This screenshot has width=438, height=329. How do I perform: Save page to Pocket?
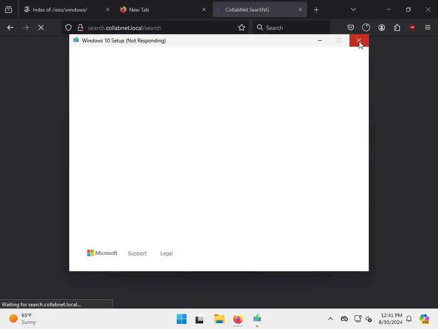point(351,28)
